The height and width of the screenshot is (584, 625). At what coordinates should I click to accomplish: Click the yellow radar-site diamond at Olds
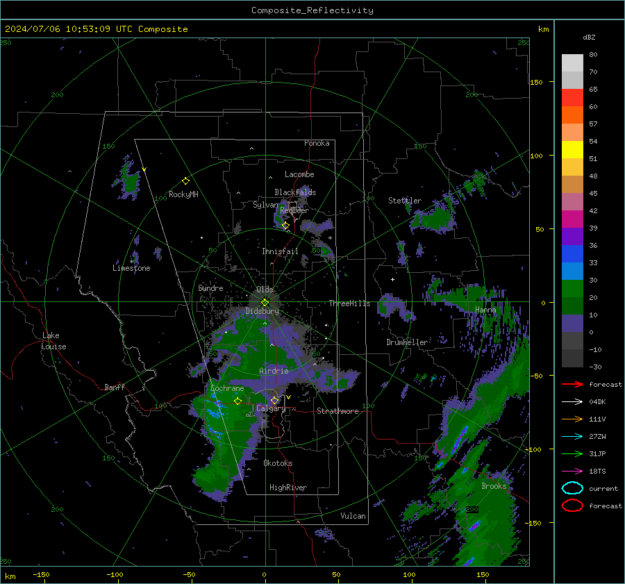click(265, 303)
